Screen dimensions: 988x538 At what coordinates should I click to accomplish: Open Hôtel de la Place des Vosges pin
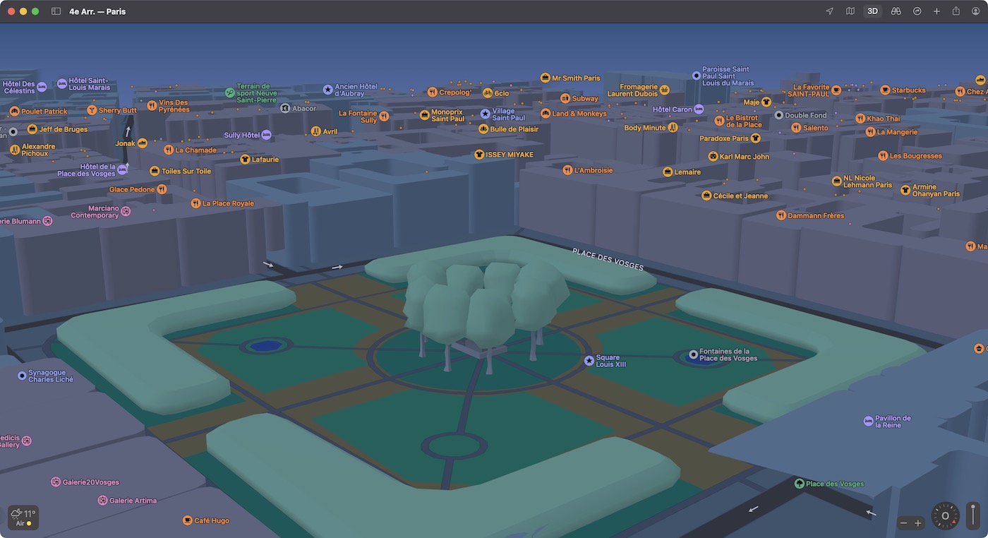click(x=122, y=169)
